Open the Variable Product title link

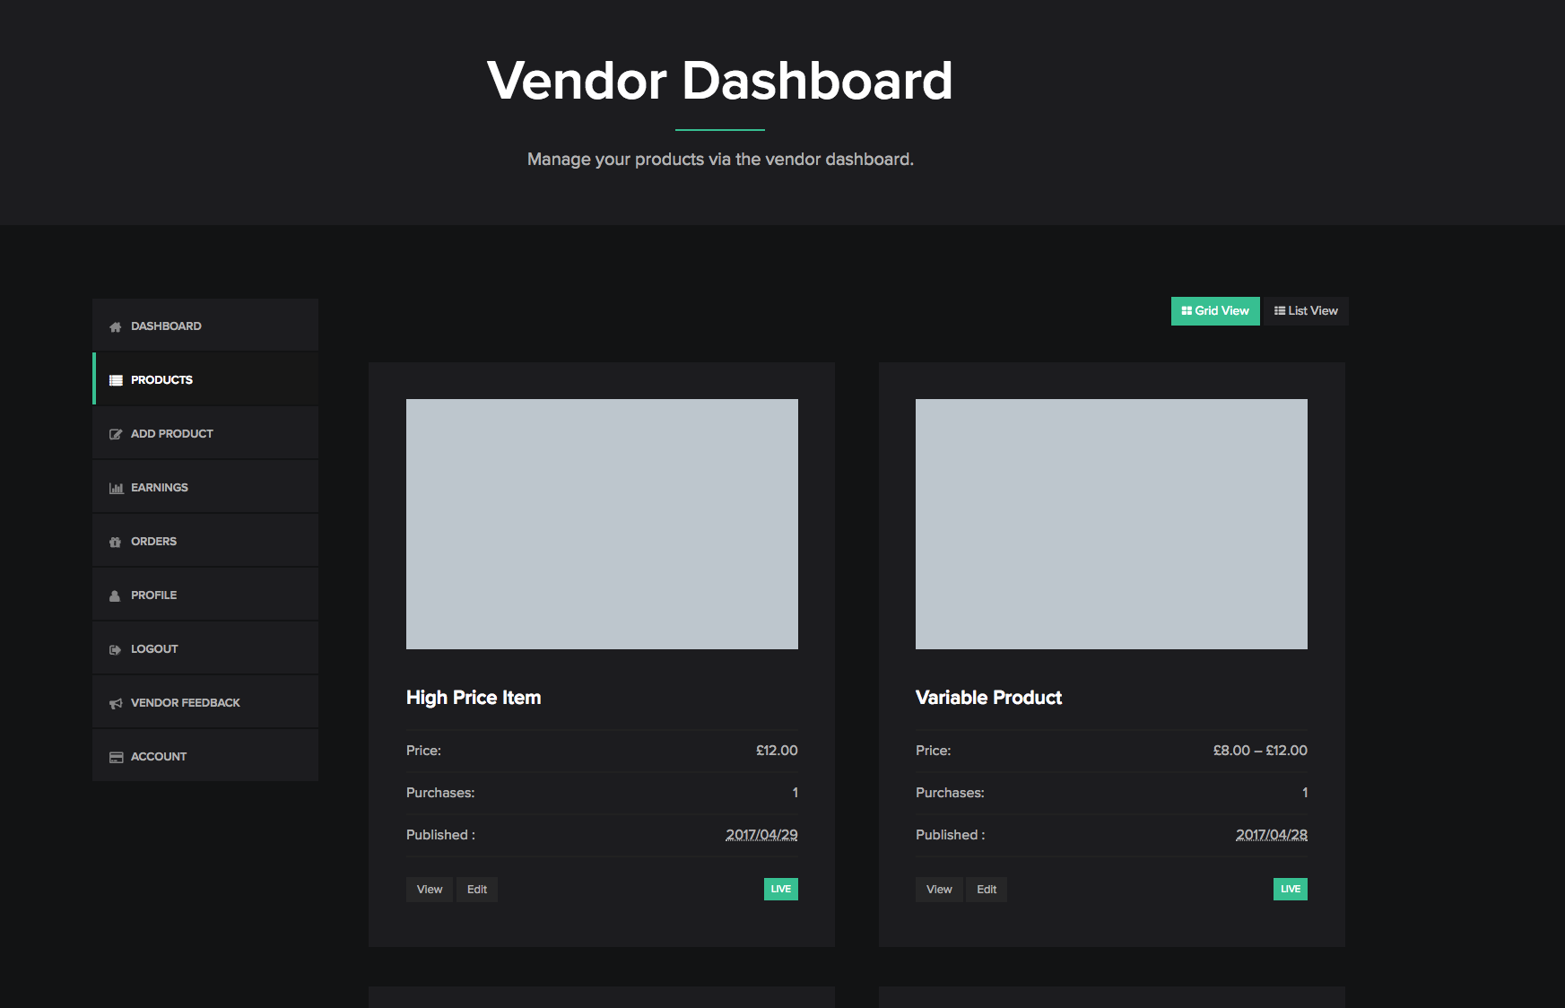click(988, 698)
